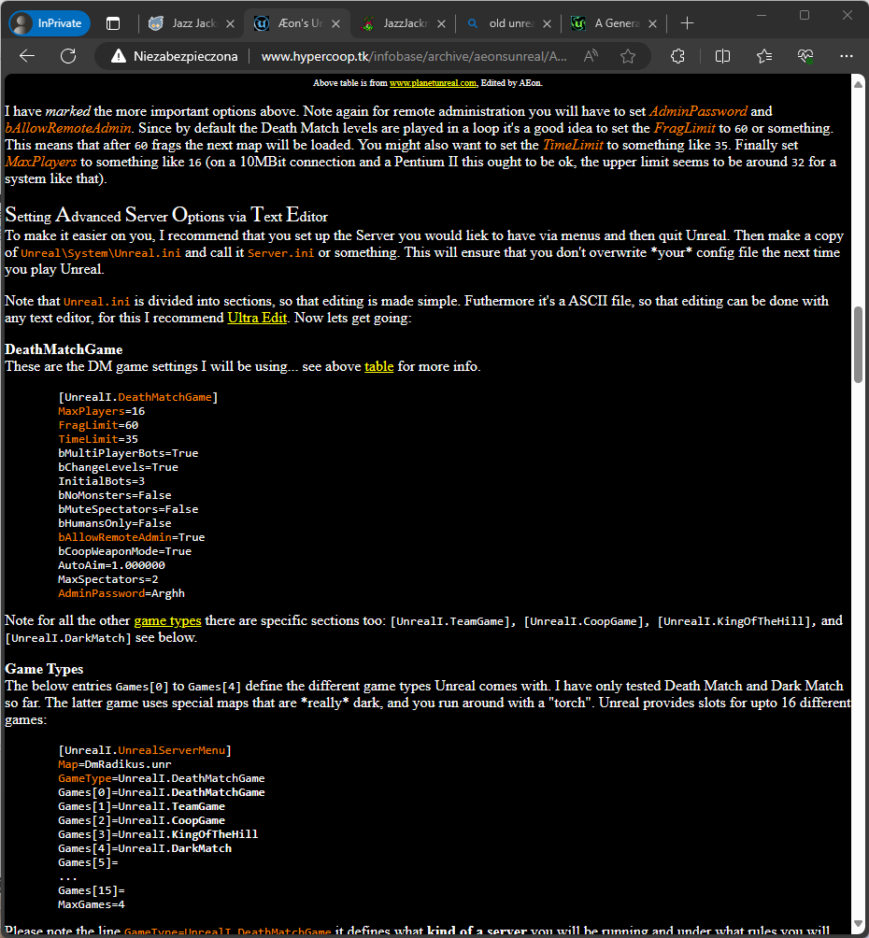The width and height of the screenshot is (869, 938).
Task: Open Browser essentials heart icon
Action: point(805,56)
